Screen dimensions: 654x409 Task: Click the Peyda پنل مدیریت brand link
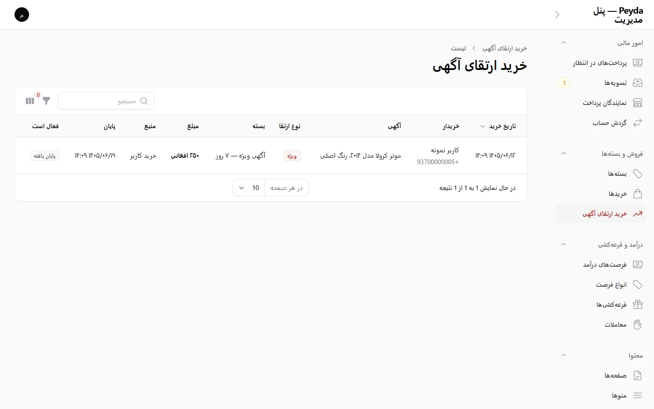[x=618, y=15]
